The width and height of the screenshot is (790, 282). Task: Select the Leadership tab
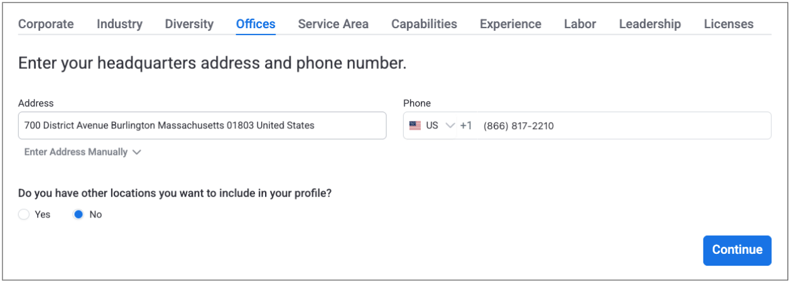649,24
